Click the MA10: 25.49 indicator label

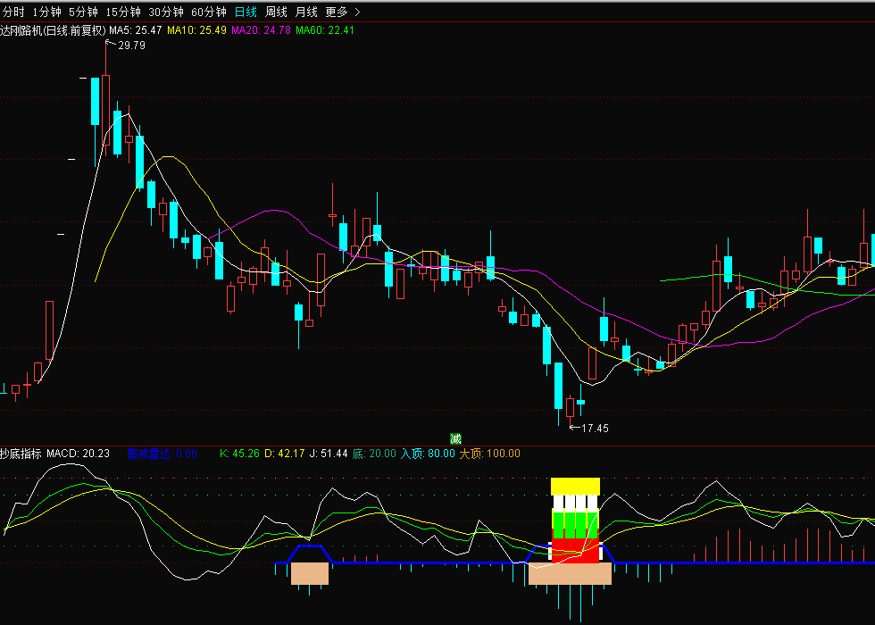(196, 30)
